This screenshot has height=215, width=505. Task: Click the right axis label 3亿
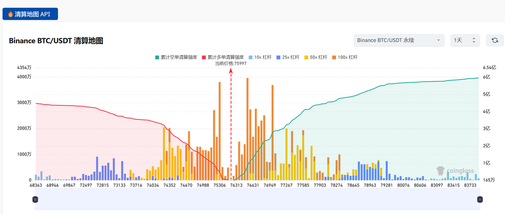(x=487, y=129)
